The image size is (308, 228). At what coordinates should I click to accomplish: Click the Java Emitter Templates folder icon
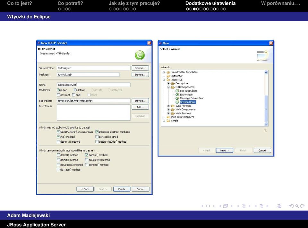[168, 72]
